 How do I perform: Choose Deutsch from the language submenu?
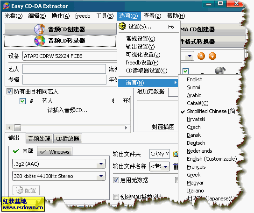196,143
